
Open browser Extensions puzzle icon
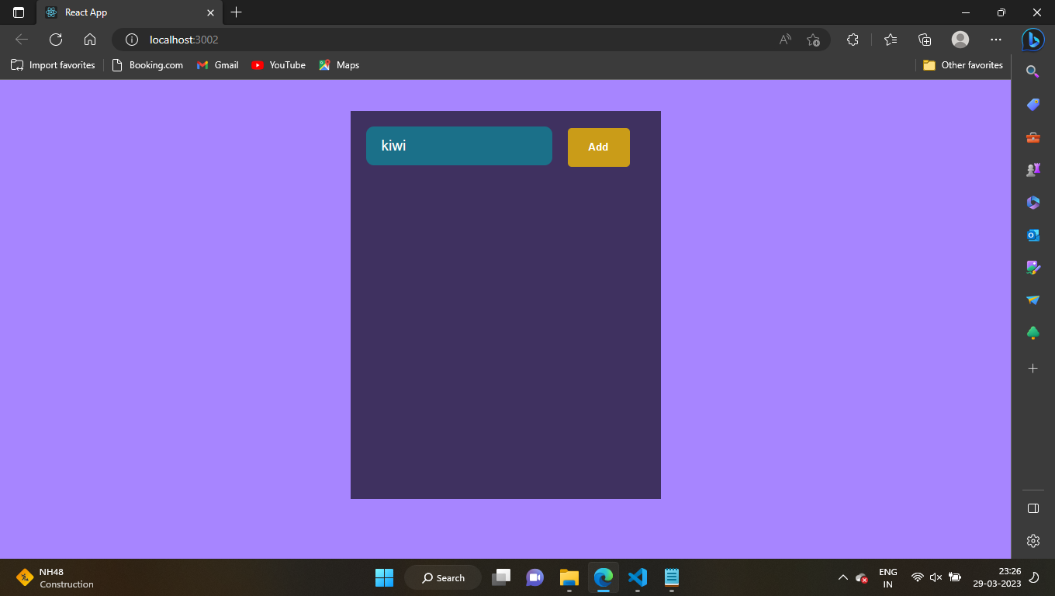coord(853,39)
